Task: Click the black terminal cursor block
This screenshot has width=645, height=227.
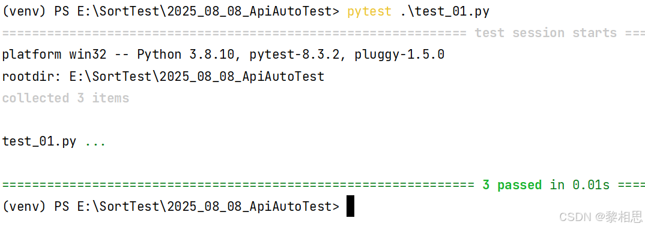Action: pos(350,206)
